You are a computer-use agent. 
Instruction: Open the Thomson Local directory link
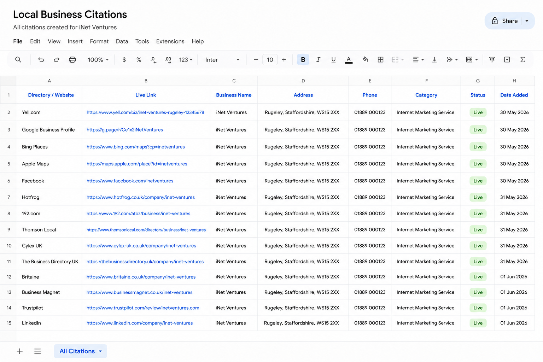pyautogui.click(x=146, y=230)
